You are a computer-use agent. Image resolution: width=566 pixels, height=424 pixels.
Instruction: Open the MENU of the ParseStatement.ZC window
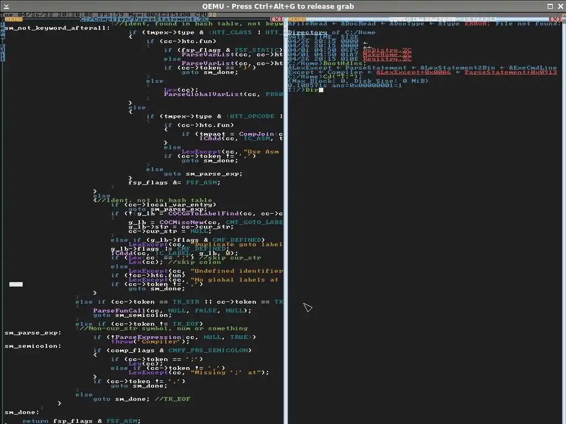tap(14, 19)
